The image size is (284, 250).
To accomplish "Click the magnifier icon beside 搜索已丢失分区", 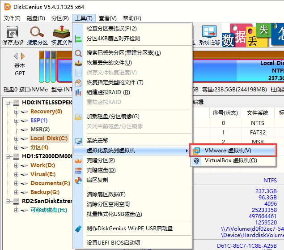I will point(78,53).
